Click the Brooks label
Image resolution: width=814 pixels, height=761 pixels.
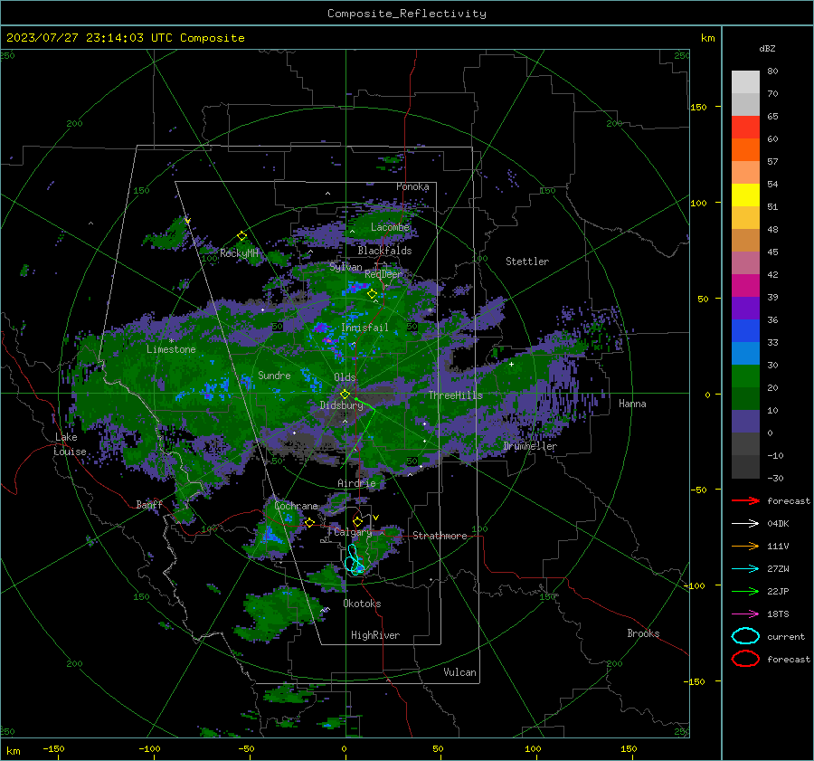pyautogui.click(x=643, y=633)
